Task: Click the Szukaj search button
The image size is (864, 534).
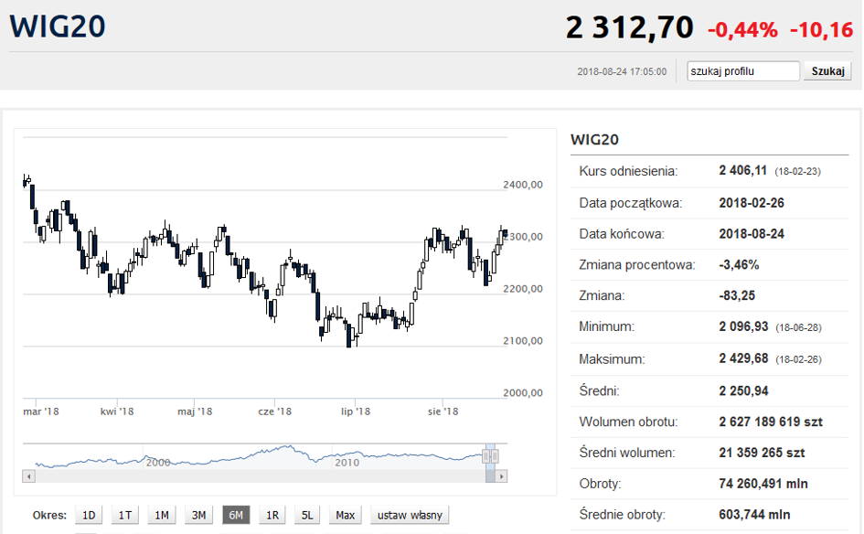Action: [827, 71]
